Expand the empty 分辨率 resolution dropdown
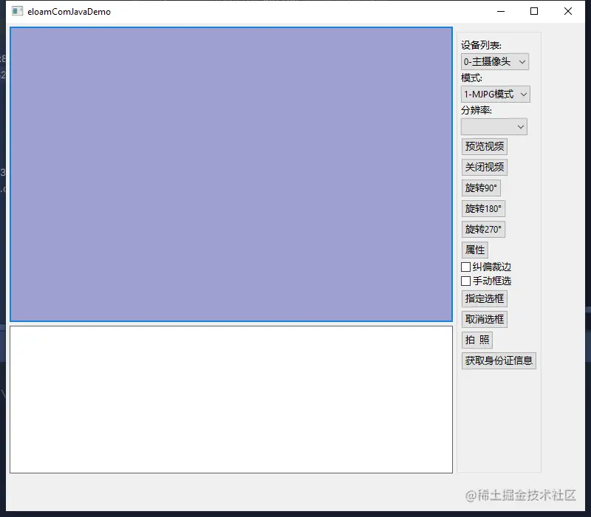 (x=493, y=127)
